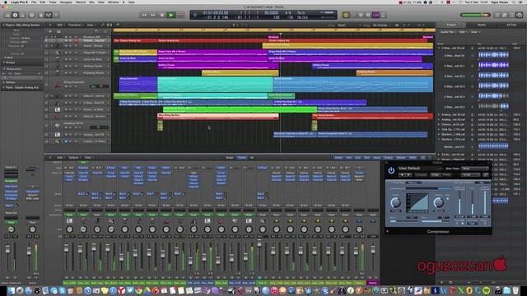
Task: Open the tracks area Edit menu
Action: point(60,25)
